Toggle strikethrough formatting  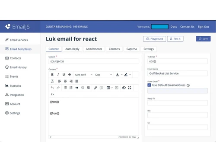click(x=70, y=75)
